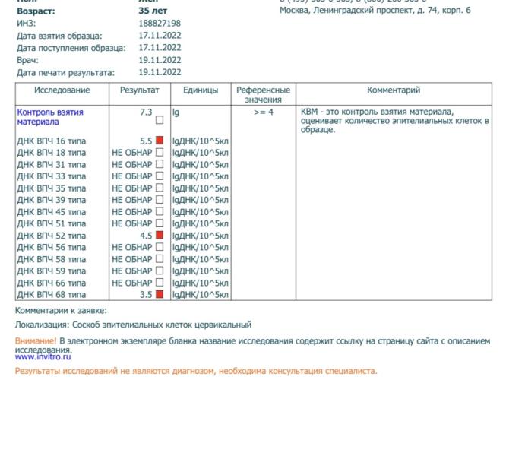The image size is (506, 456).
Task: Click the ДНК ВПЧ 52 типа row label
Action: click(52, 236)
